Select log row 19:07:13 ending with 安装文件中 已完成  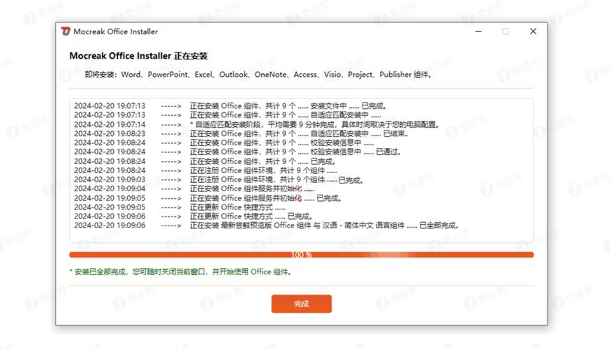(230, 106)
